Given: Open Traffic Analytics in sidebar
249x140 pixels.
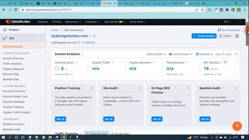Looking at the screenshot, I should (12, 64).
